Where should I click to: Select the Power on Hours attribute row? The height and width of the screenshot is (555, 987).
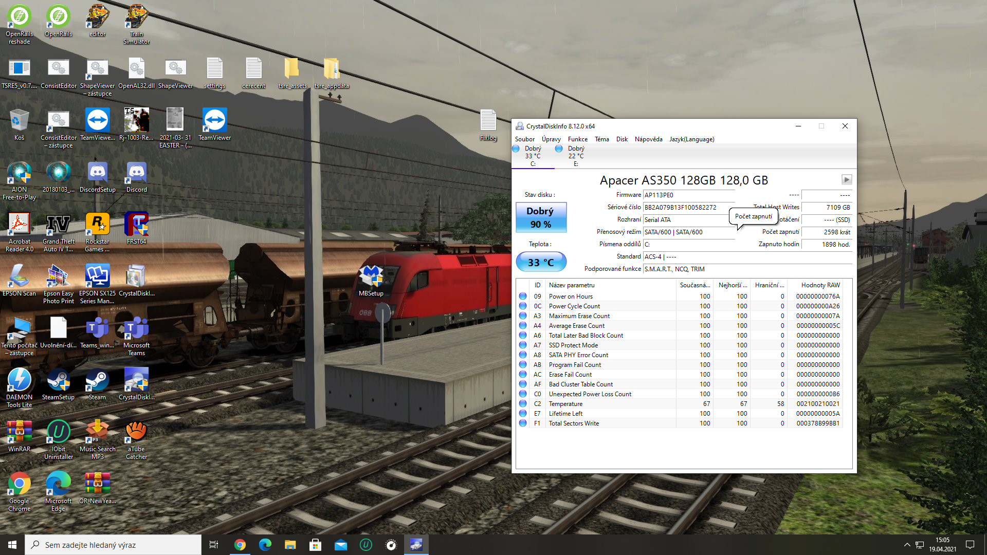[x=571, y=297]
